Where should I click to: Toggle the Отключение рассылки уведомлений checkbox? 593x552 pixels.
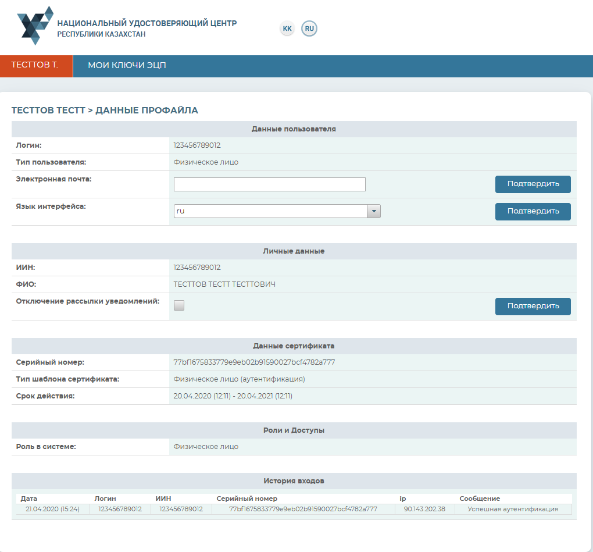tap(179, 305)
